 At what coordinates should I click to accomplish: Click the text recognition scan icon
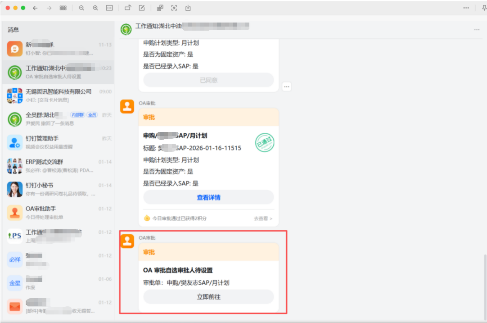coord(174,8)
